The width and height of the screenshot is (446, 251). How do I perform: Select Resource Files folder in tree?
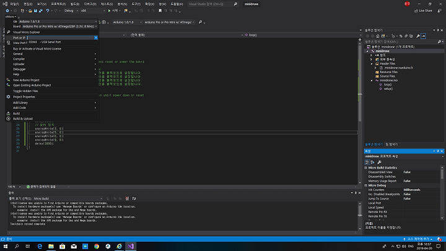click(388, 72)
